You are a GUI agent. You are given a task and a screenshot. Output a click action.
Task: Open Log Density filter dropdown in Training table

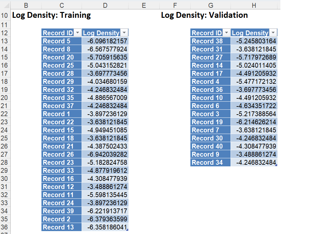(x=124, y=33)
